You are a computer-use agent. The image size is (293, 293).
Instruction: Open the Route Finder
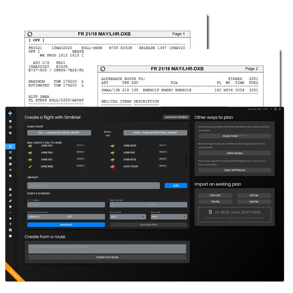[234, 136]
